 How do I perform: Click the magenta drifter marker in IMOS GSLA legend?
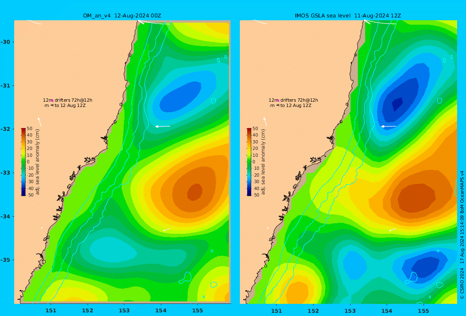(x=278, y=101)
